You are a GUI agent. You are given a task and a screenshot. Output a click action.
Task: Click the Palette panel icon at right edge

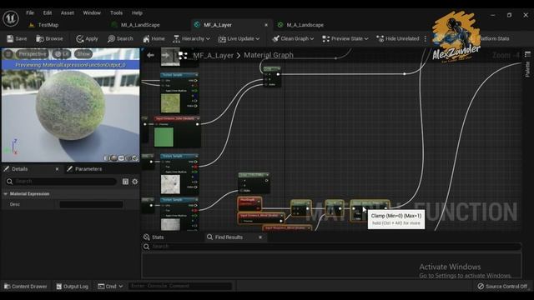(527, 54)
